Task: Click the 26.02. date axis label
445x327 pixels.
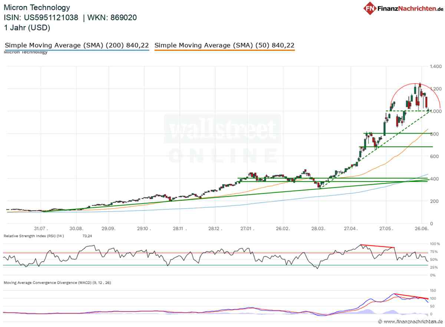Action: tap(283, 229)
